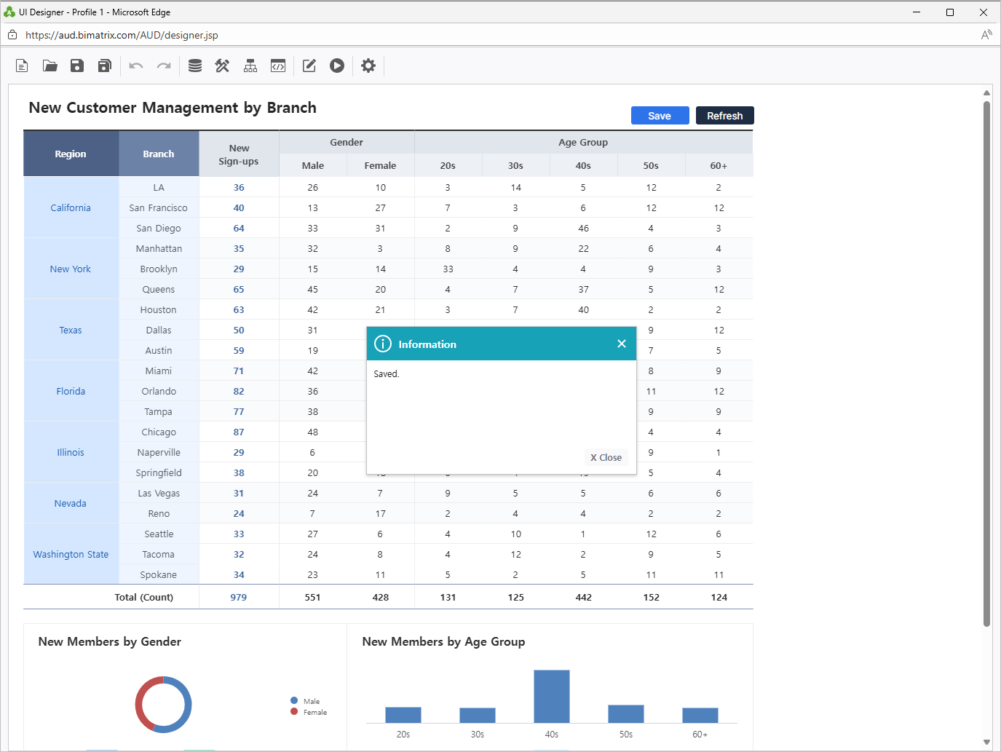Create a new document

pyautogui.click(x=21, y=66)
